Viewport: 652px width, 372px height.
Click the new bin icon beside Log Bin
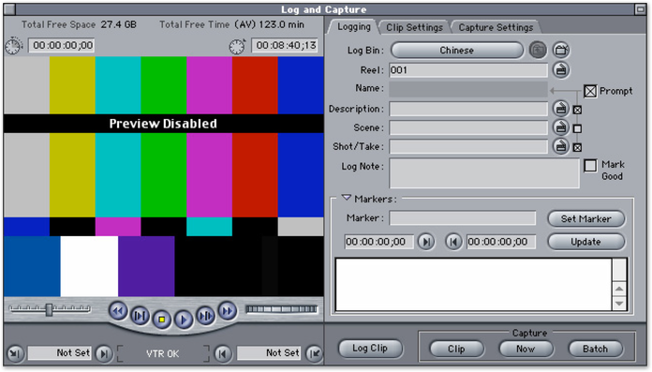[561, 51]
